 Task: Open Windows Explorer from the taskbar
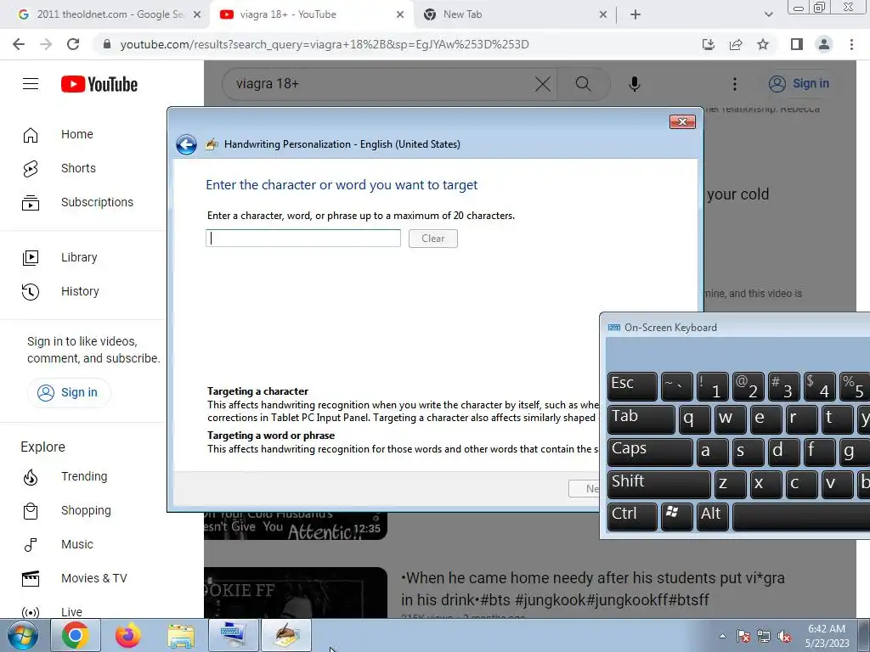point(181,635)
